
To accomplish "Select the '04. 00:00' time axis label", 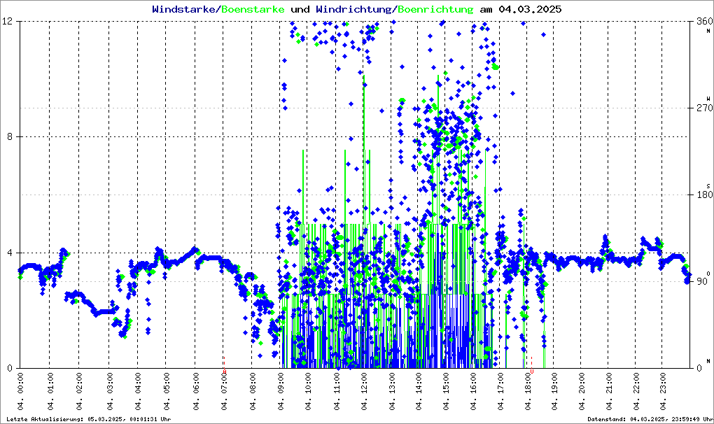I will point(21,393).
